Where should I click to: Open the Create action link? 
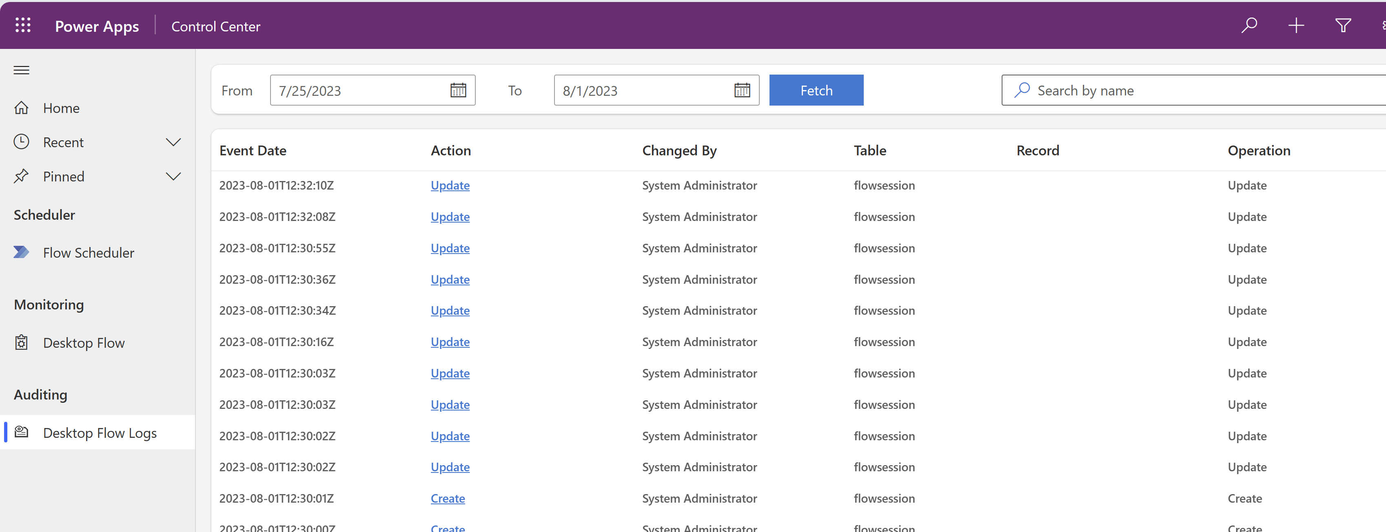[448, 498]
